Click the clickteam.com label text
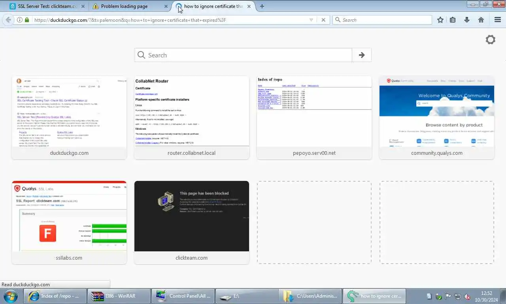The width and height of the screenshot is (506, 304). [x=192, y=258]
